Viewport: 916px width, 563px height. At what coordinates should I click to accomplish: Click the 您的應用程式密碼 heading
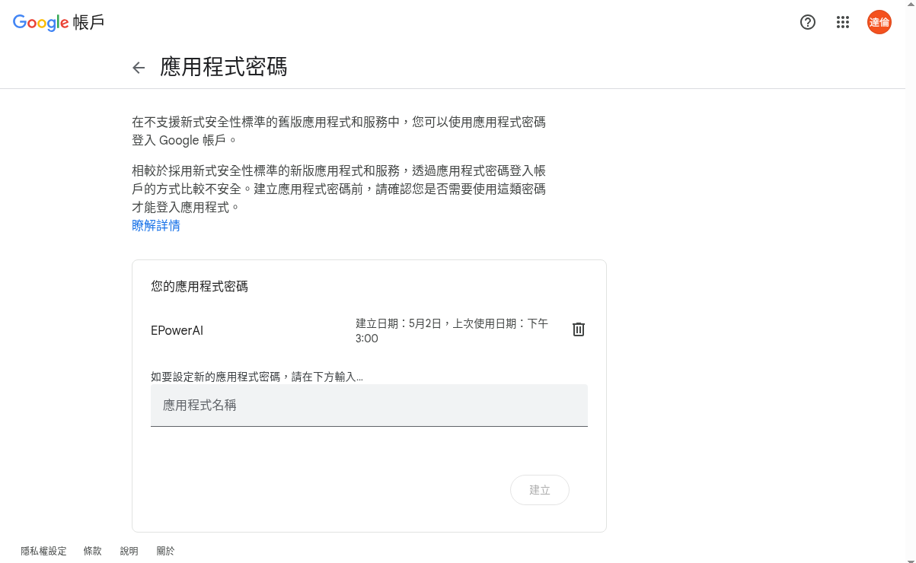(x=199, y=287)
